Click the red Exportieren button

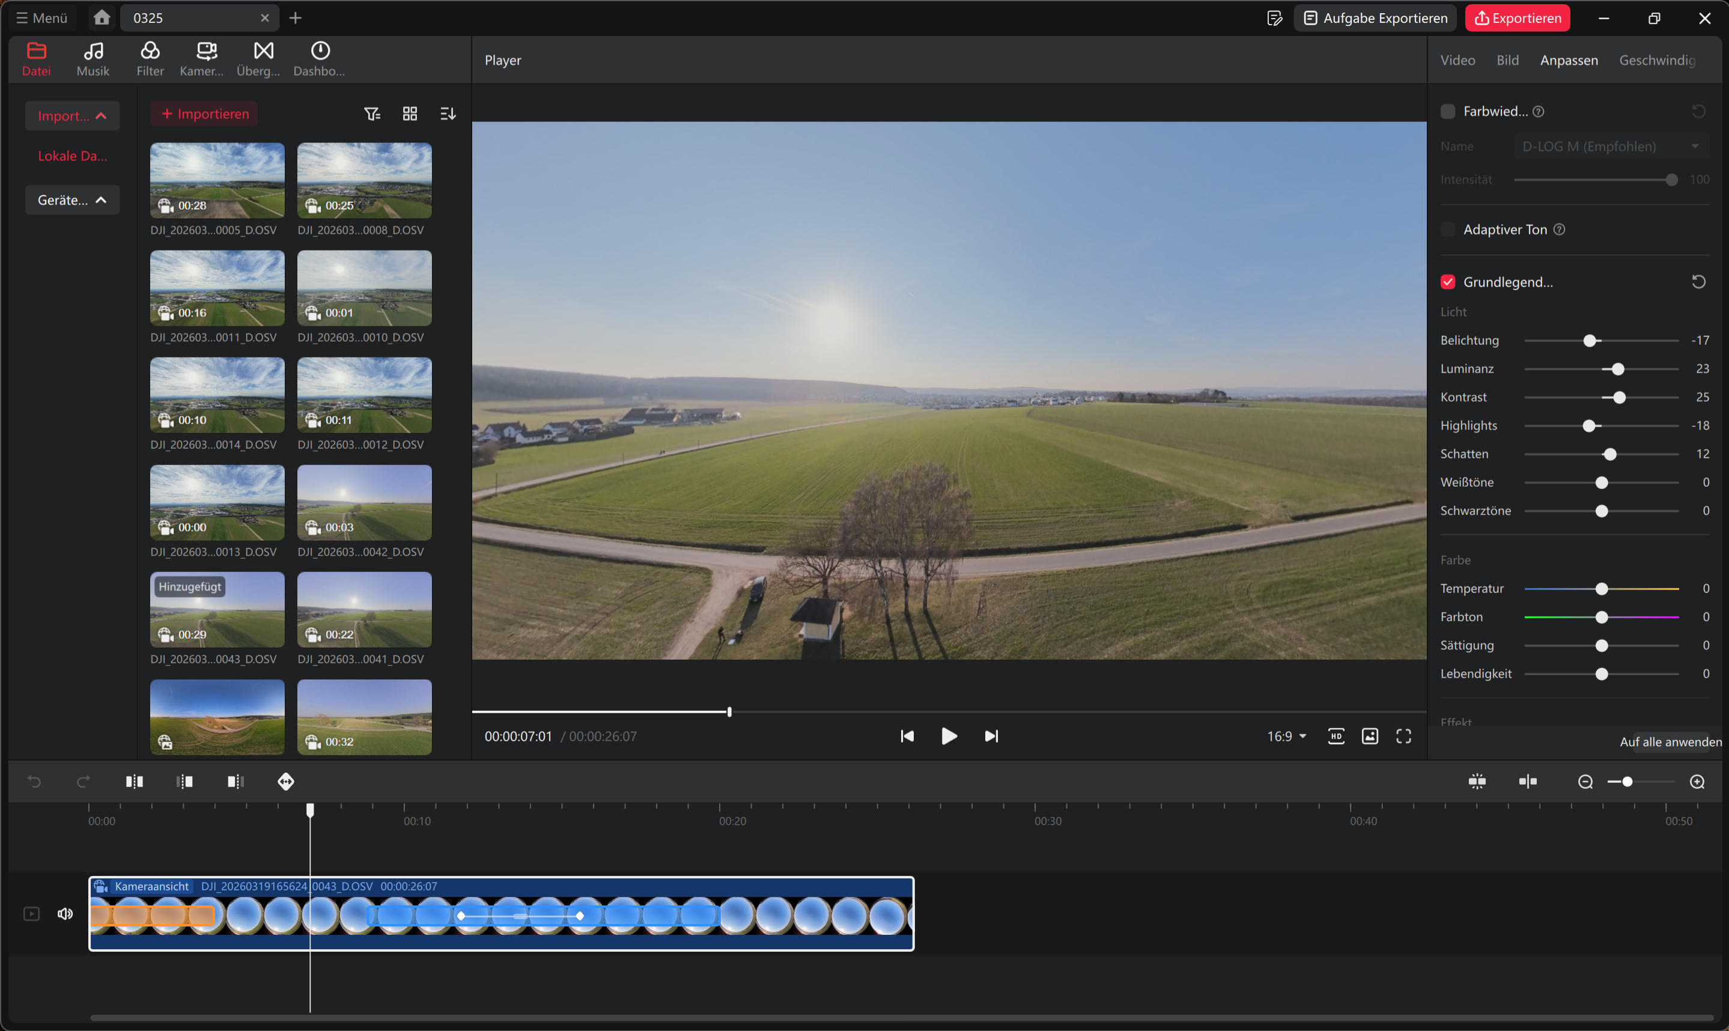coord(1517,18)
